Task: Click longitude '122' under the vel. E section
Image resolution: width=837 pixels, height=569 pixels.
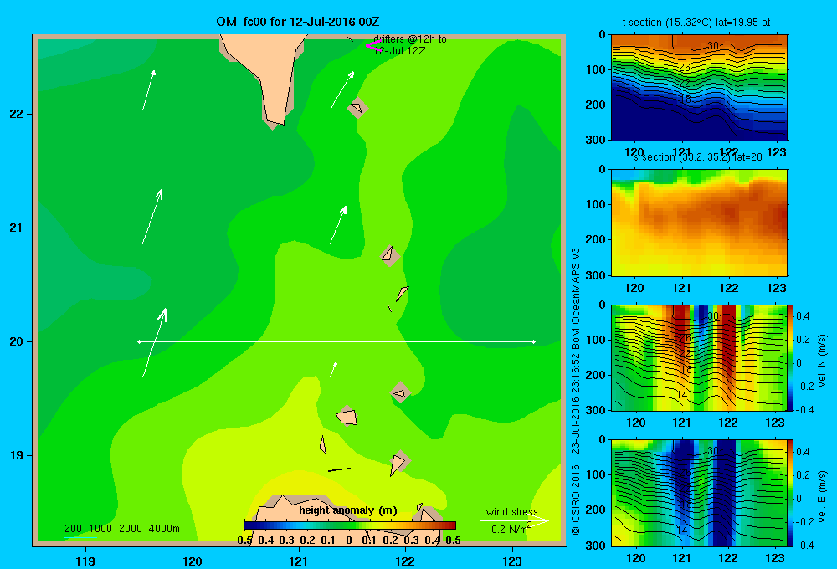Action: pyautogui.click(x=728, y=558)
